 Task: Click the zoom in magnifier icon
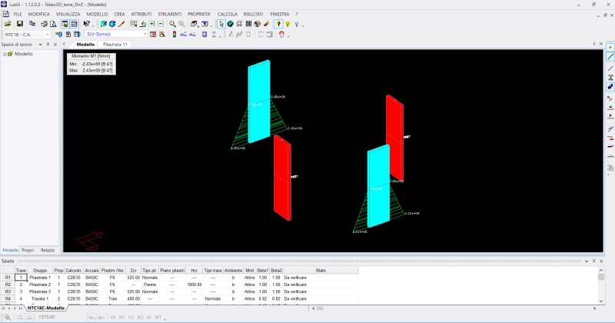[x=172, y=24]
